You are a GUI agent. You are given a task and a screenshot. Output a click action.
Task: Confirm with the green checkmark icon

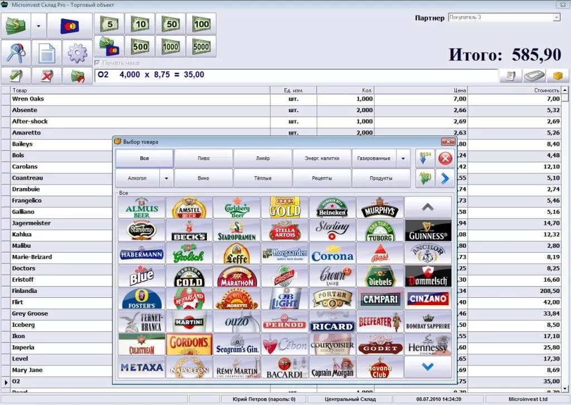coord(16,76)
